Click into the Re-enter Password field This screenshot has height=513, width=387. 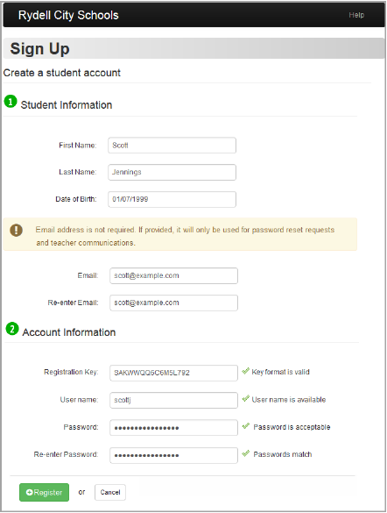coord(173,455)
